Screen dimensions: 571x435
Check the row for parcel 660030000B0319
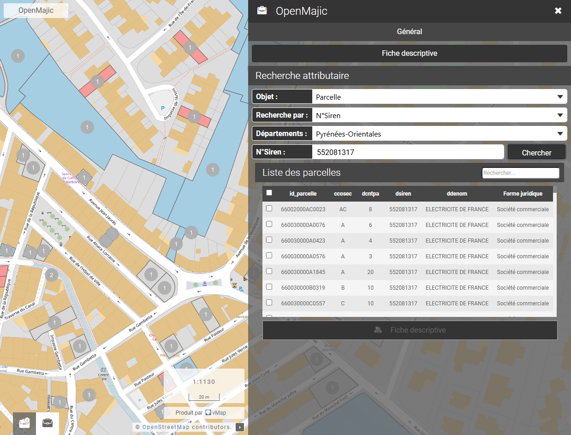click(x=269, y=287)
